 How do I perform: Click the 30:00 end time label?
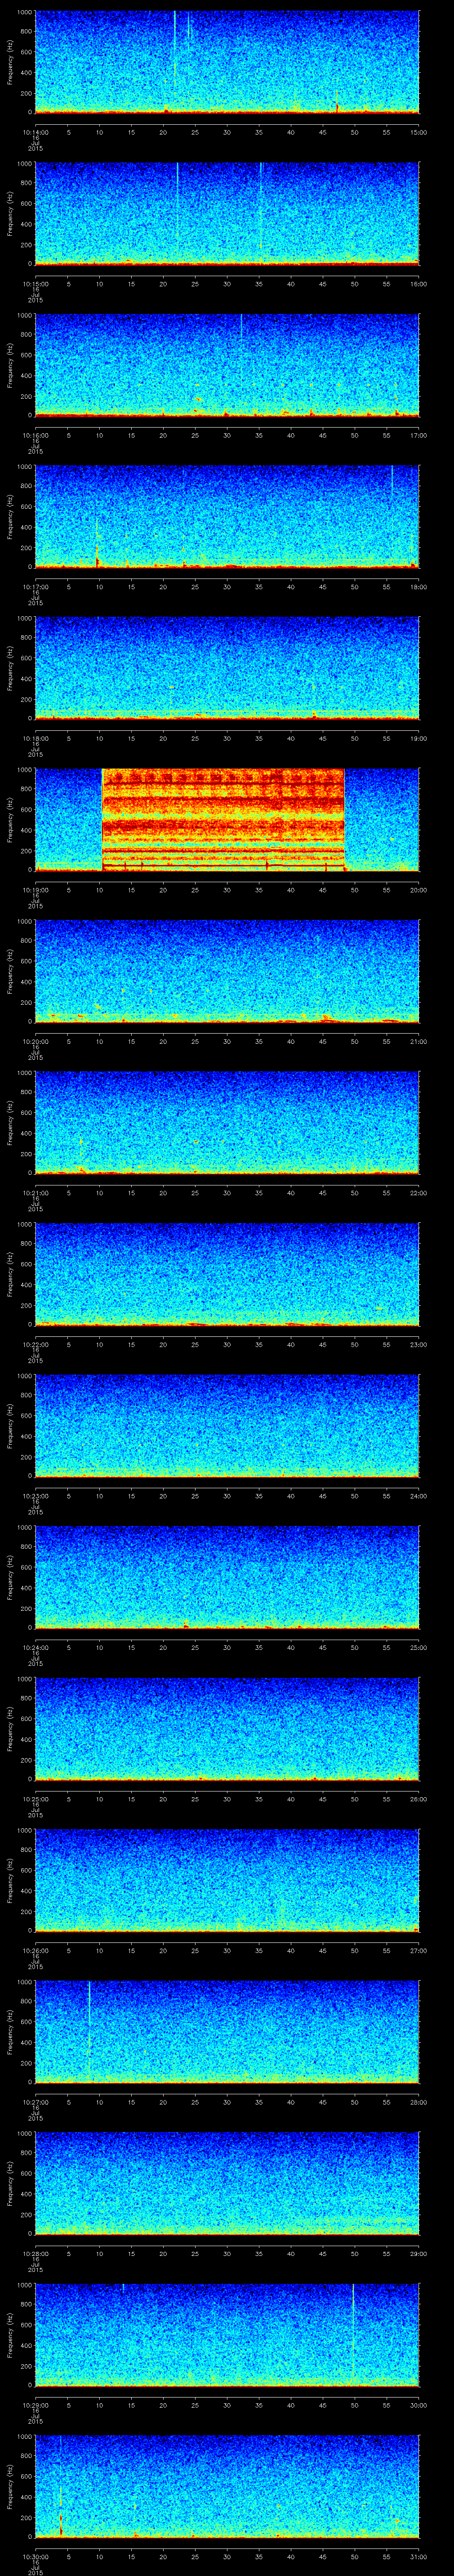(418, 2405)
